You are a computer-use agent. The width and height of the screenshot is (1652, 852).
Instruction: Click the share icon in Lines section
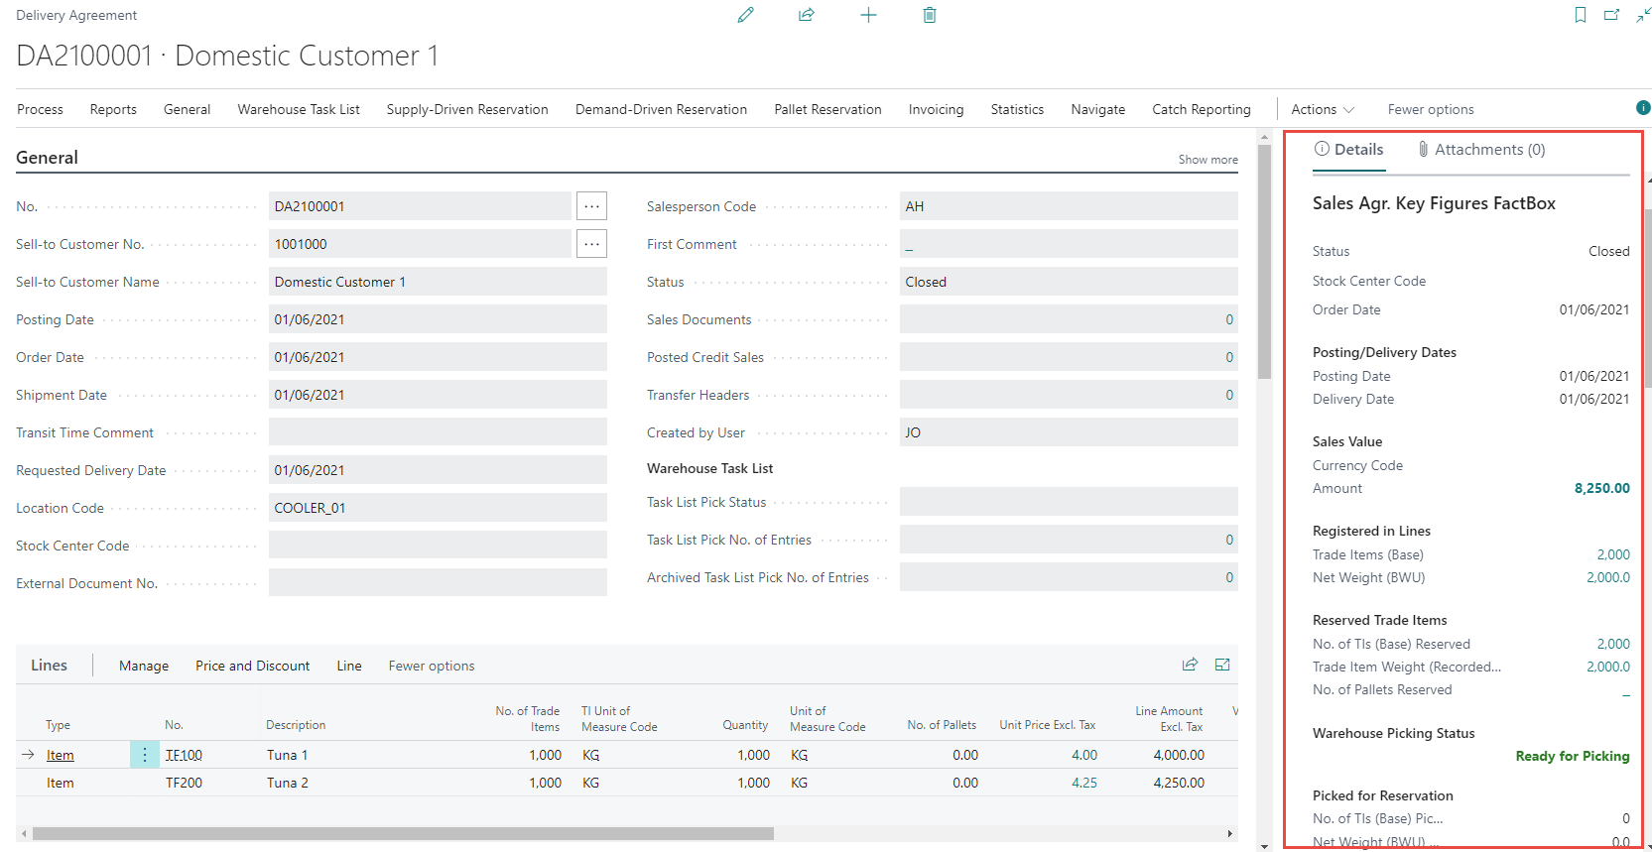1190,665
